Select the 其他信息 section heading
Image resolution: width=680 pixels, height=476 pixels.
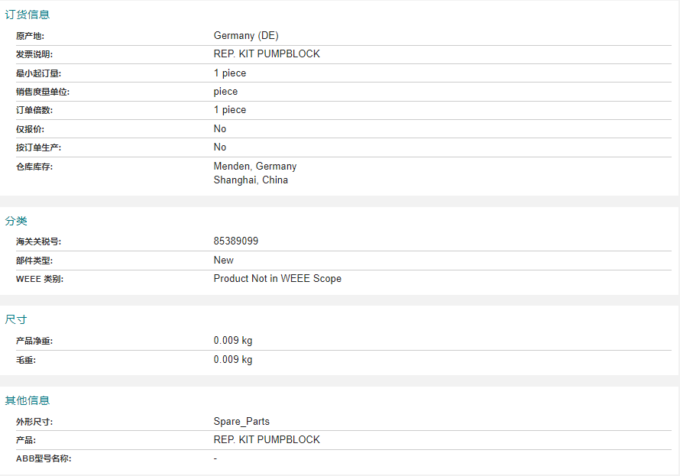click(x=28, y=400)
